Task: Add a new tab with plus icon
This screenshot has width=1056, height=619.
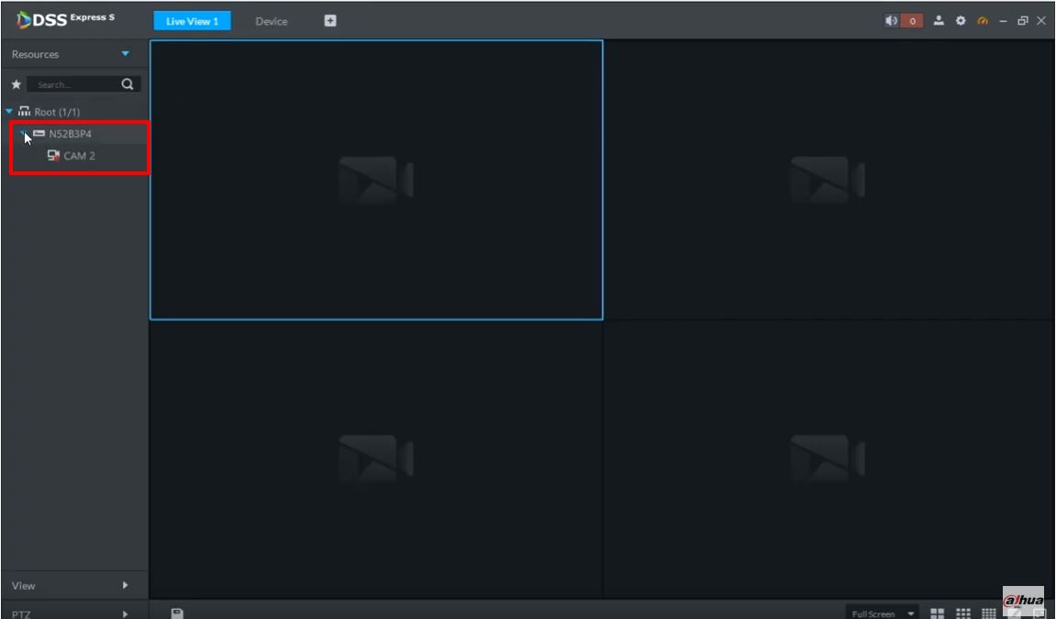Action: coord(330,21)
